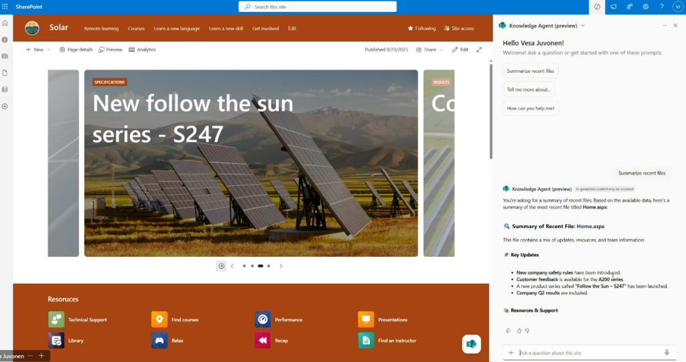Screen dimensions: 686x362
Task: Open the app launcher waffle icon
Action: (5, 7)
